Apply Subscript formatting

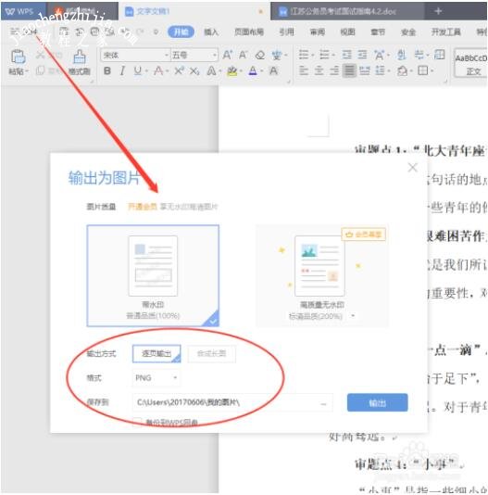(x=194, y=71)
